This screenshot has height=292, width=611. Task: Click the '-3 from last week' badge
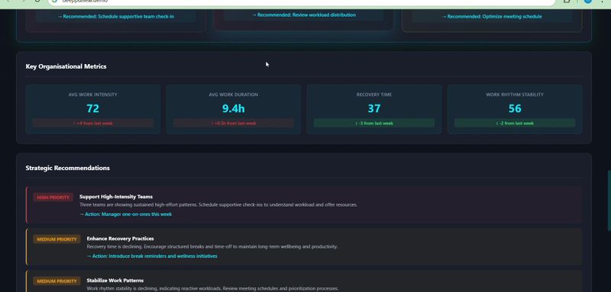pos(374,123)
